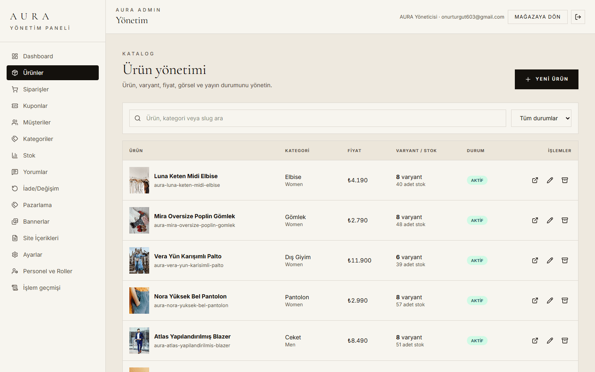Edit the Vera Yün Karışımlı Palto product

550,260
